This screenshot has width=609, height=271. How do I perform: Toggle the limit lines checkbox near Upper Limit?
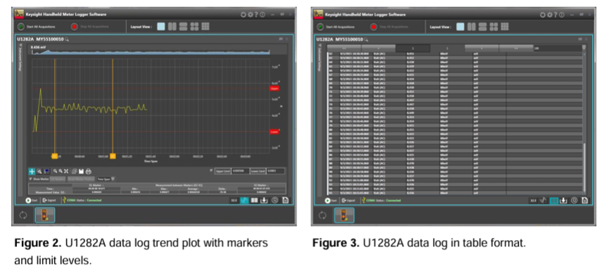(x=211, y=170)
